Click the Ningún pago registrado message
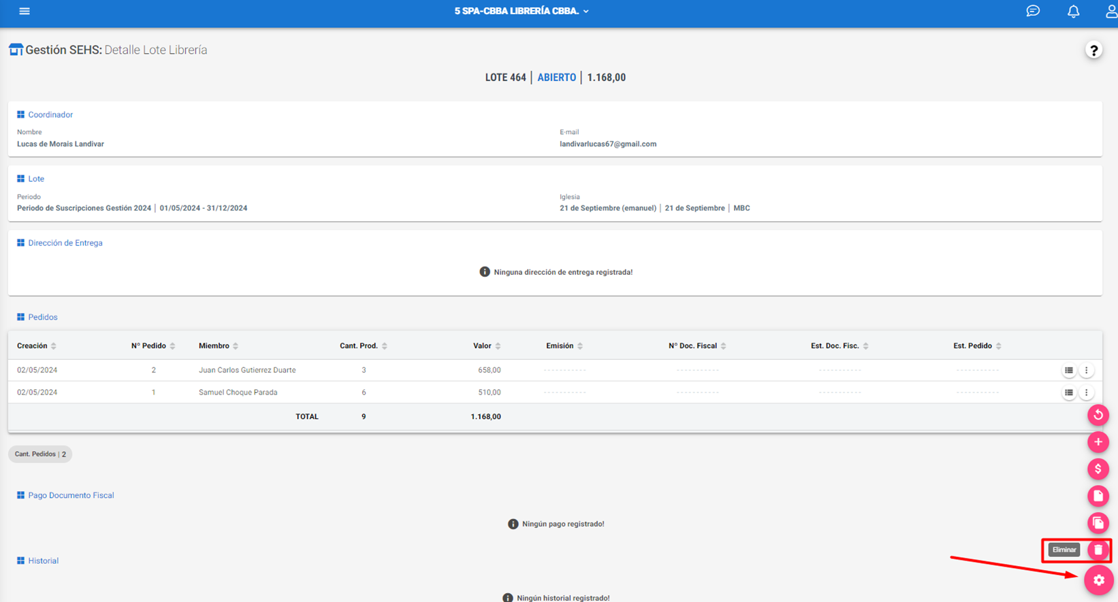The height and width of the screenshot is (602, 1118). point(563,524)
